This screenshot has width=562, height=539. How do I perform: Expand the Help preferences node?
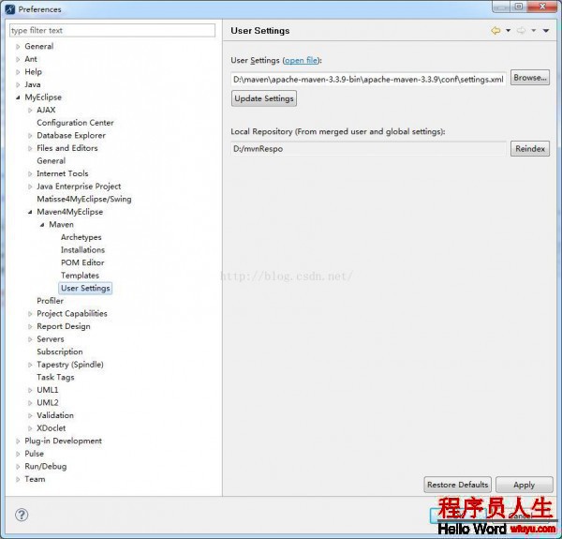tap(18, 72)
